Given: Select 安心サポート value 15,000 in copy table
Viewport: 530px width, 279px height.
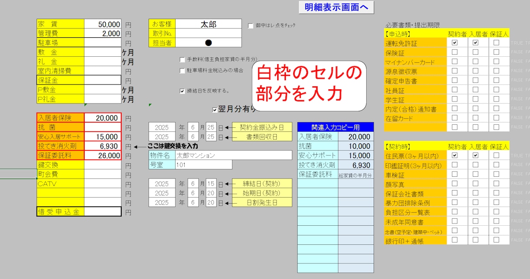Looking at the screenshot, I should 356,156.
